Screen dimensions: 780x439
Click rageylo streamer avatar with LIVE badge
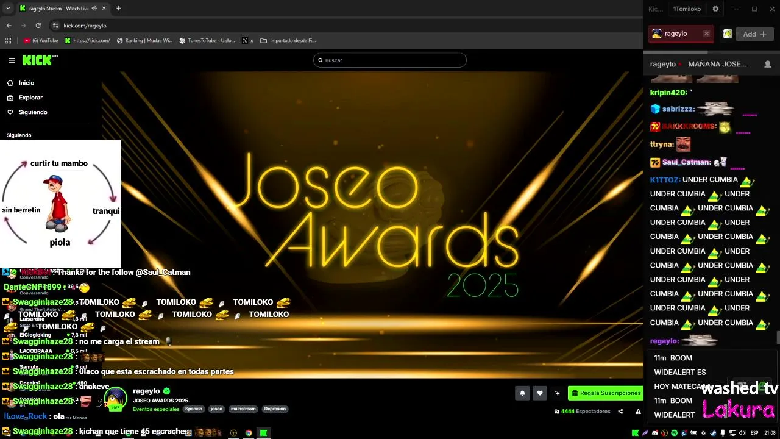click(x=115, y=399)
